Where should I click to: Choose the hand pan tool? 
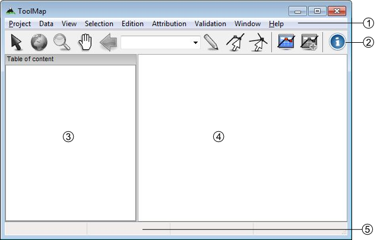pyautogui.click(x=85, y=42)
